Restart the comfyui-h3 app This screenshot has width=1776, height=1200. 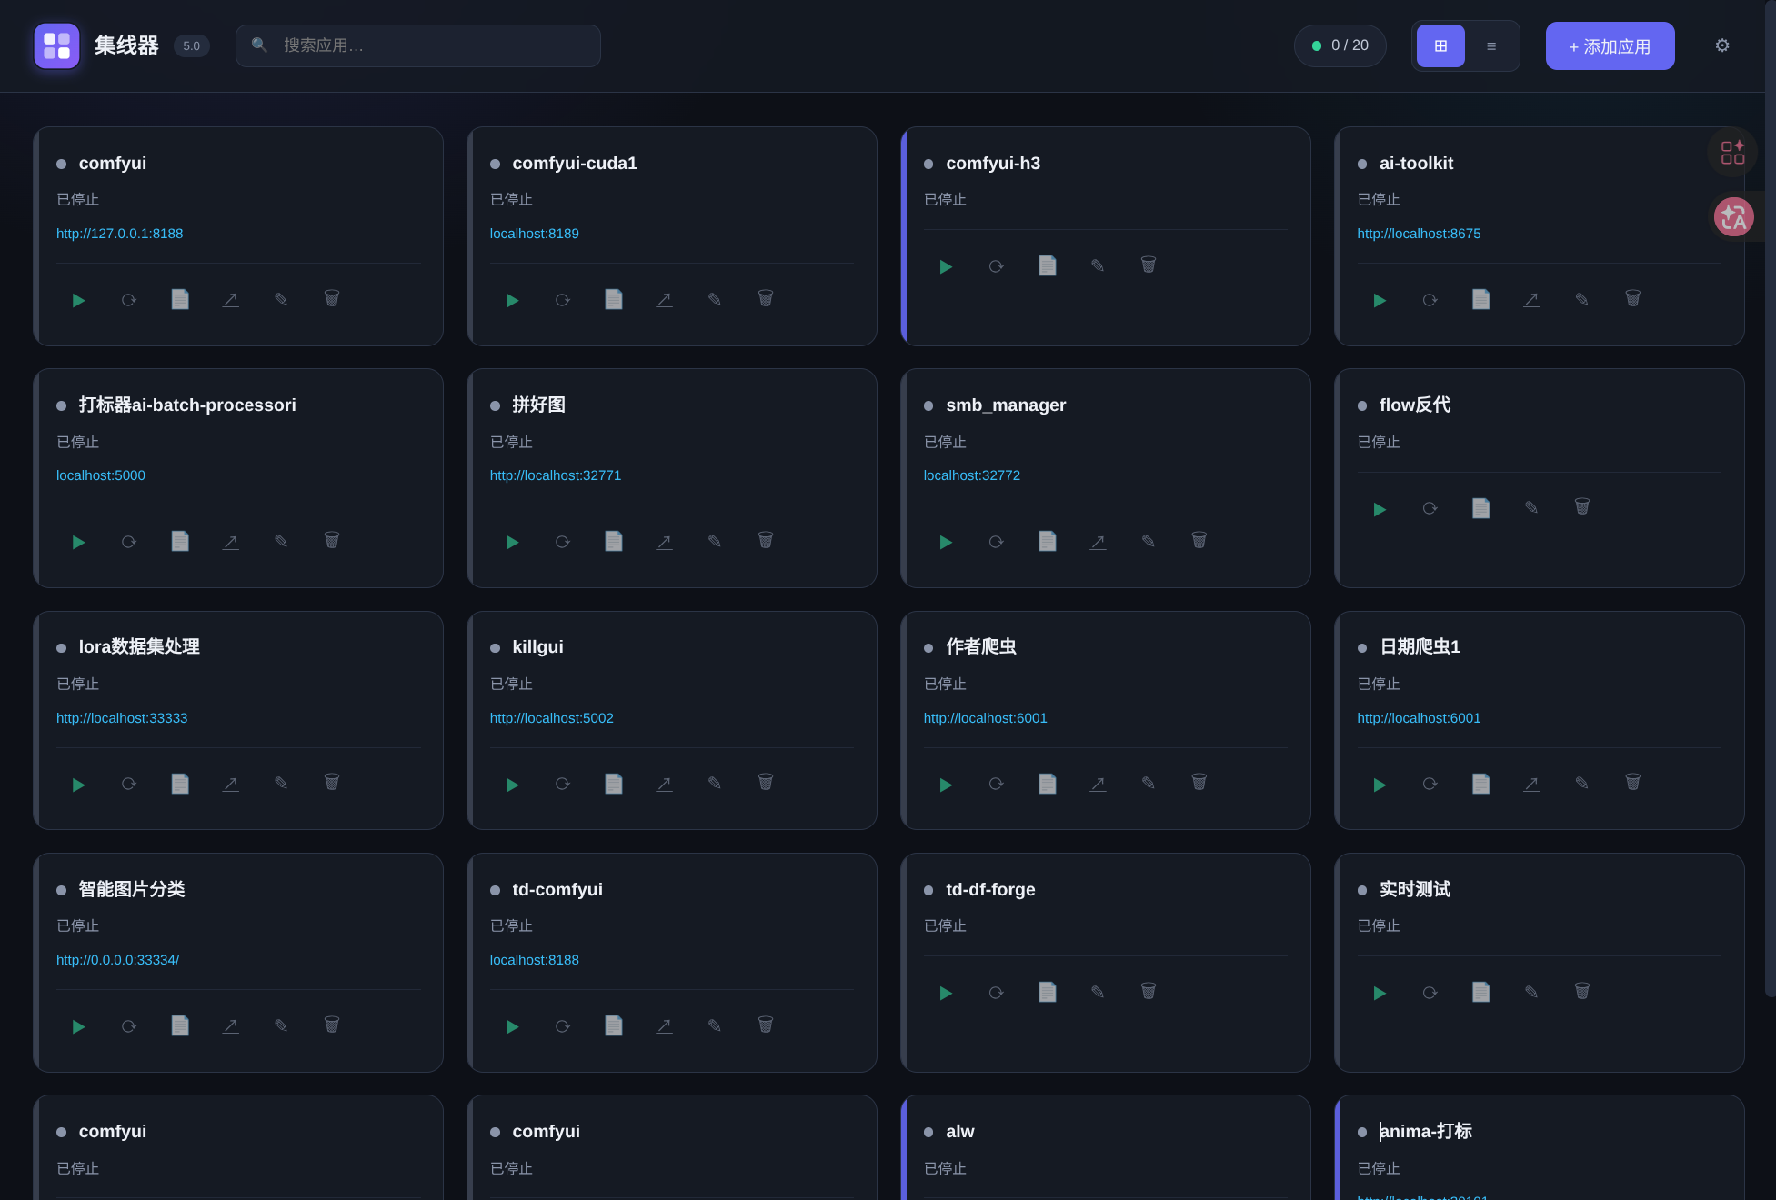997,266
